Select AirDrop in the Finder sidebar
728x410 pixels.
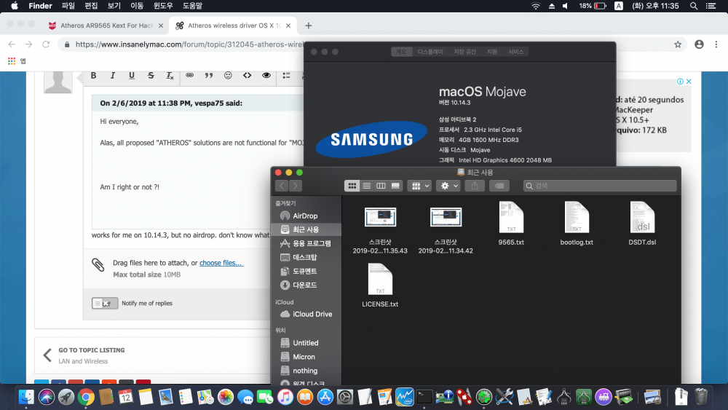pos(306,216)
